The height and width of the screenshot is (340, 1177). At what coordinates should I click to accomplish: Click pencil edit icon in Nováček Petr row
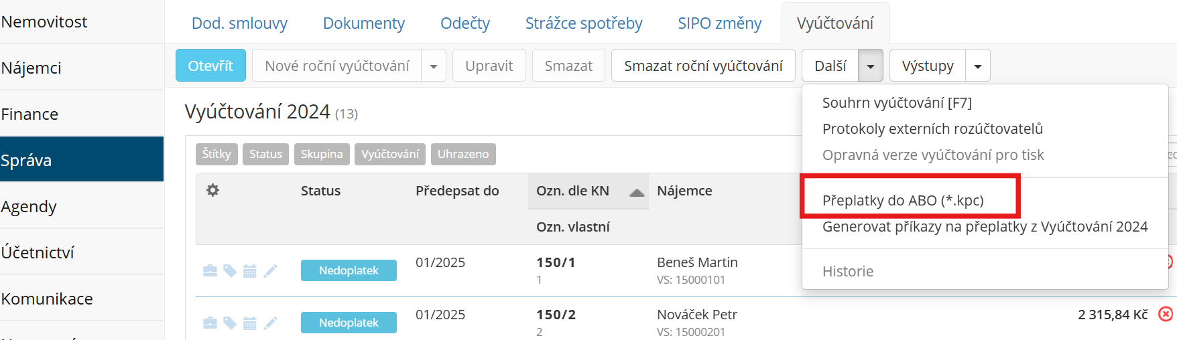pos(270,323)
